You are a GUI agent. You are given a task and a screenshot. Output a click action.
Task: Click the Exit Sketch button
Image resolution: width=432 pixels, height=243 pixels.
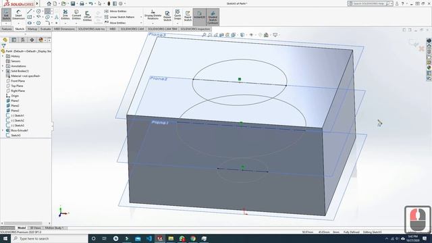point(6,15)
